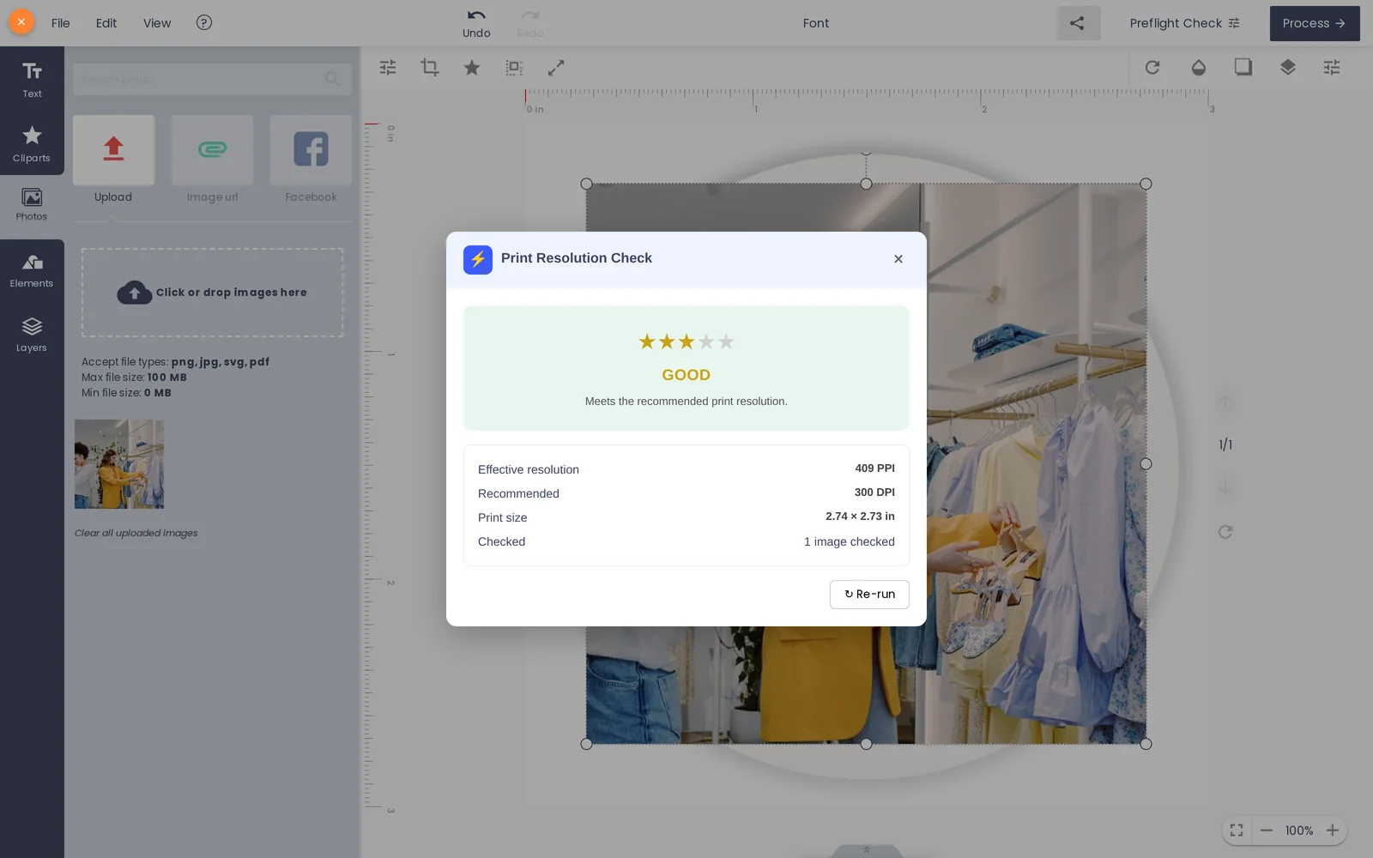Select the uploaded clothing store thumbnail

[119, 463]
